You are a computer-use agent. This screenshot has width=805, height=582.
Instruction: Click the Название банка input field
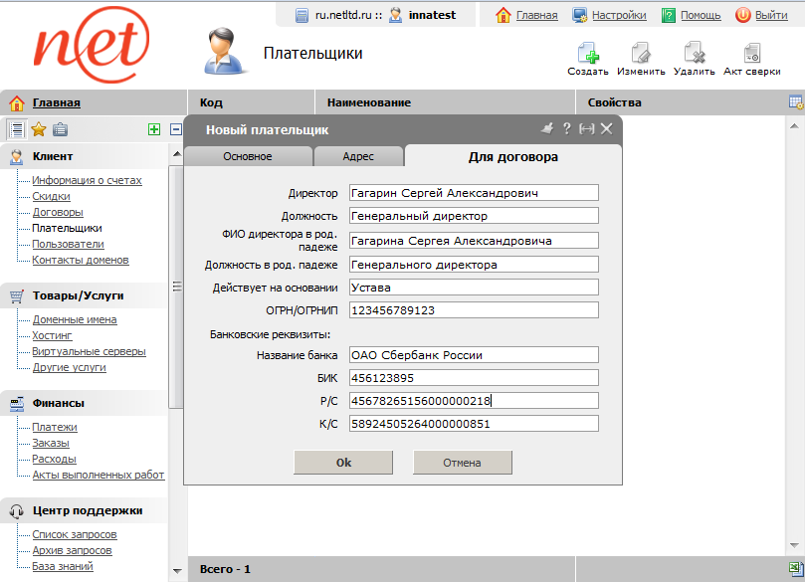(x=473, y=355)
